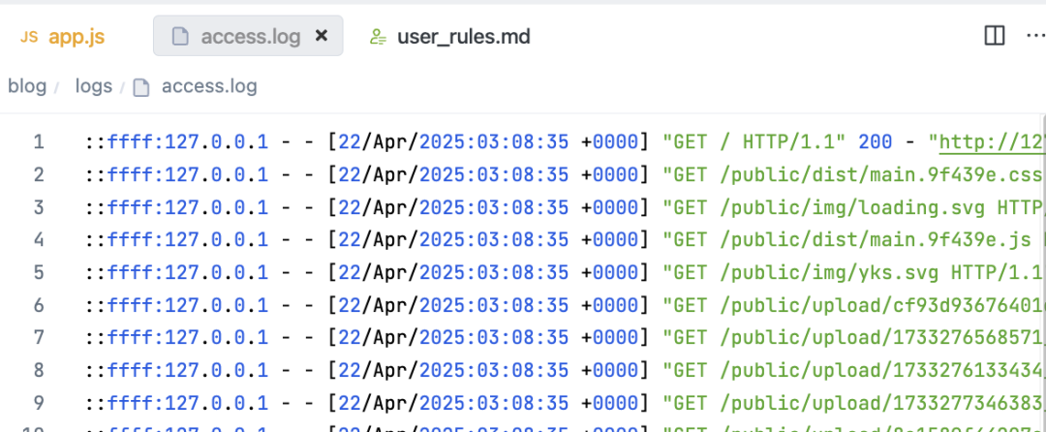This screenshot has height=432, width=1046.
Task: Select line number 1 in the gutter
Action: pyautogui.click(x=39, y=142)
